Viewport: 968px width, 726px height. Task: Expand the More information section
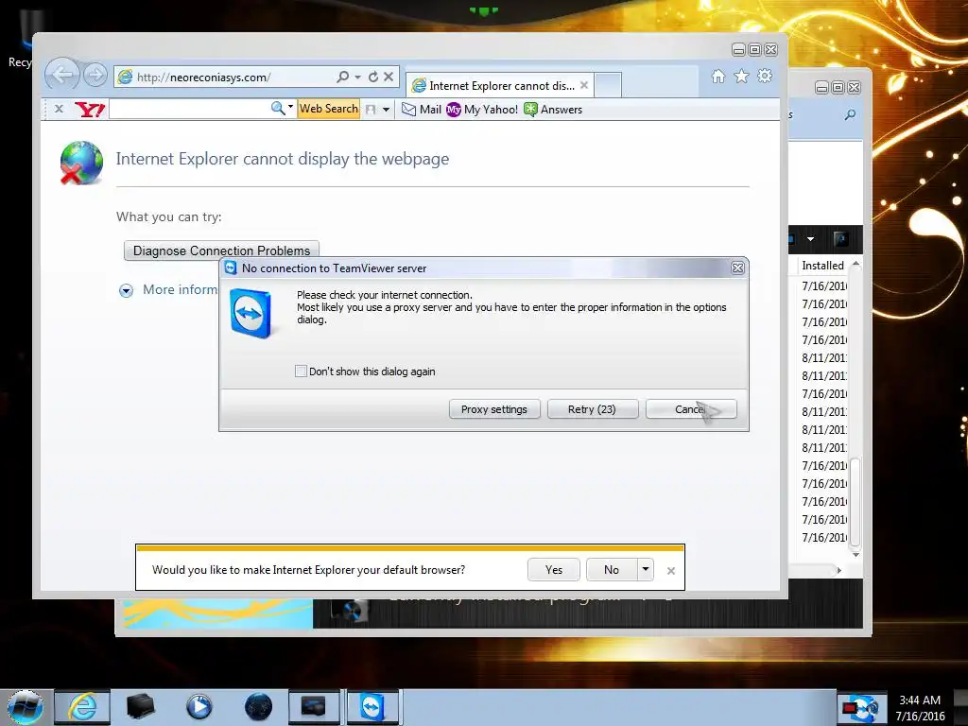tap(126, 290)
